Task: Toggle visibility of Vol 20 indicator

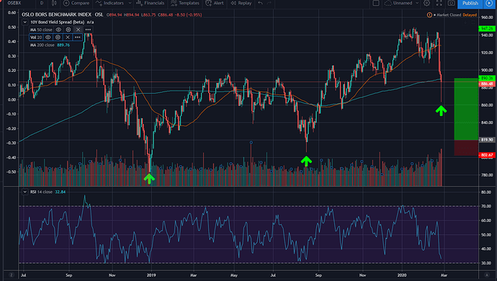Action: (48, 37)
